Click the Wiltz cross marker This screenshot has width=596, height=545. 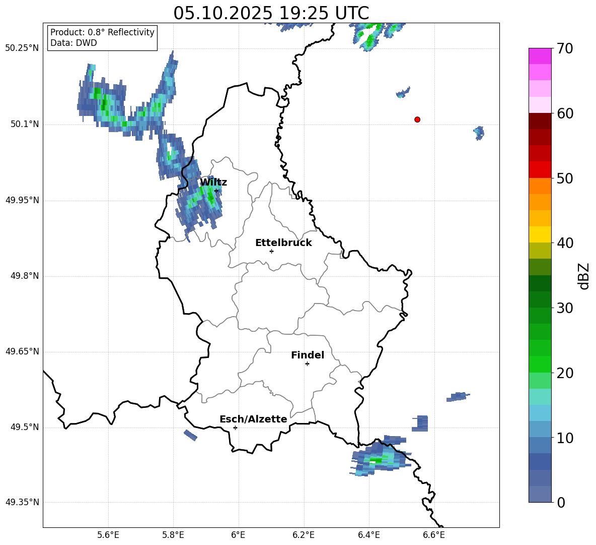click(x=216, y=191)
